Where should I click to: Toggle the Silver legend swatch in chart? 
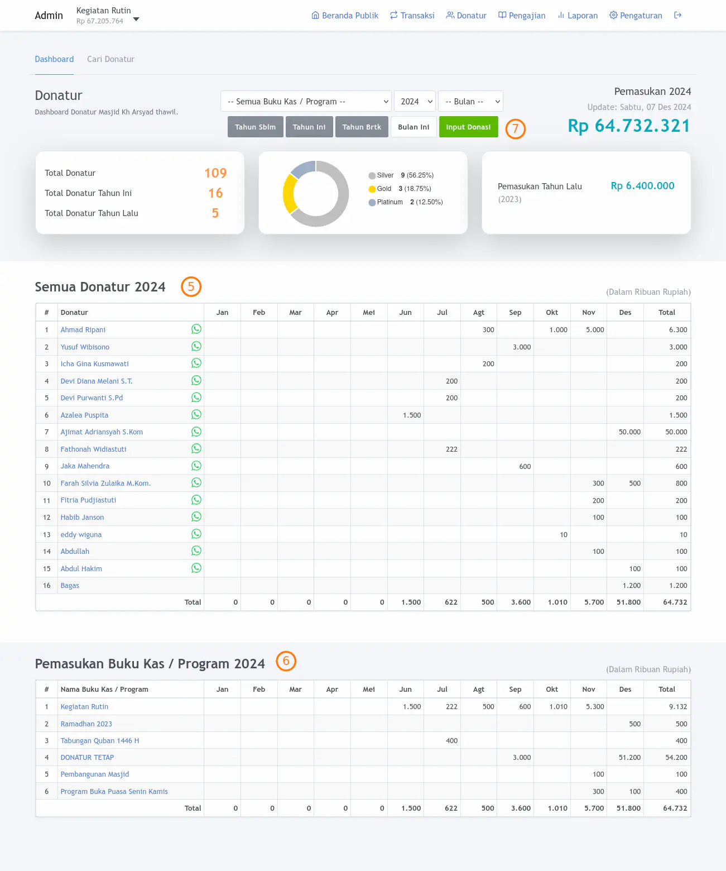coord(372,175)
